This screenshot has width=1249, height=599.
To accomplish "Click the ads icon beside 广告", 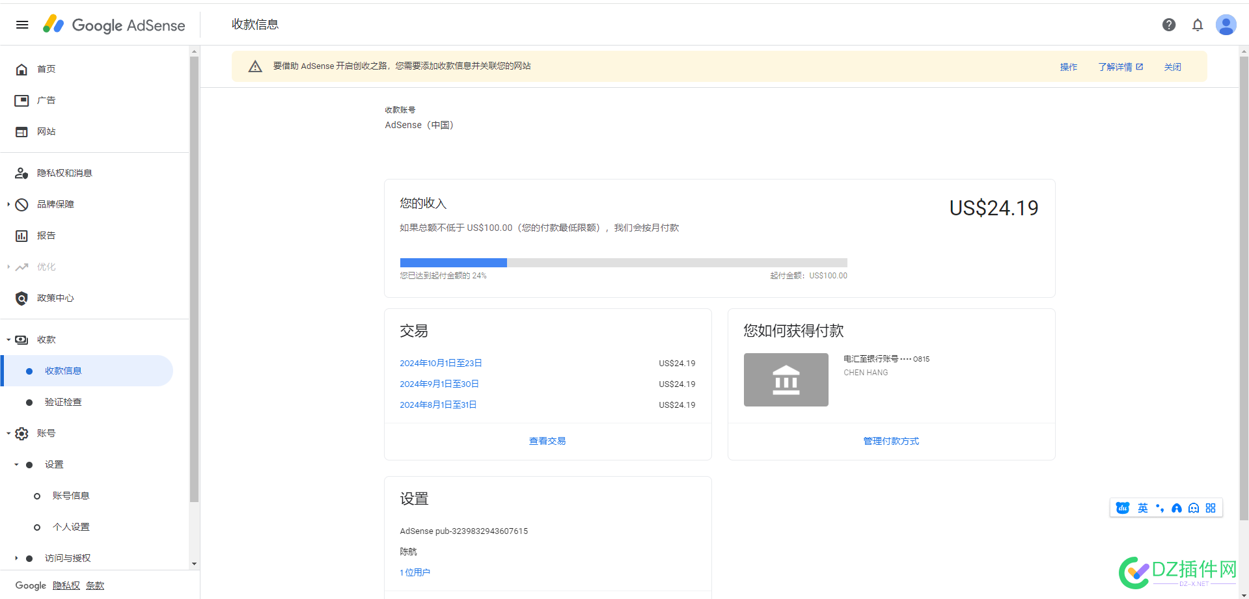I will (21, 100).
